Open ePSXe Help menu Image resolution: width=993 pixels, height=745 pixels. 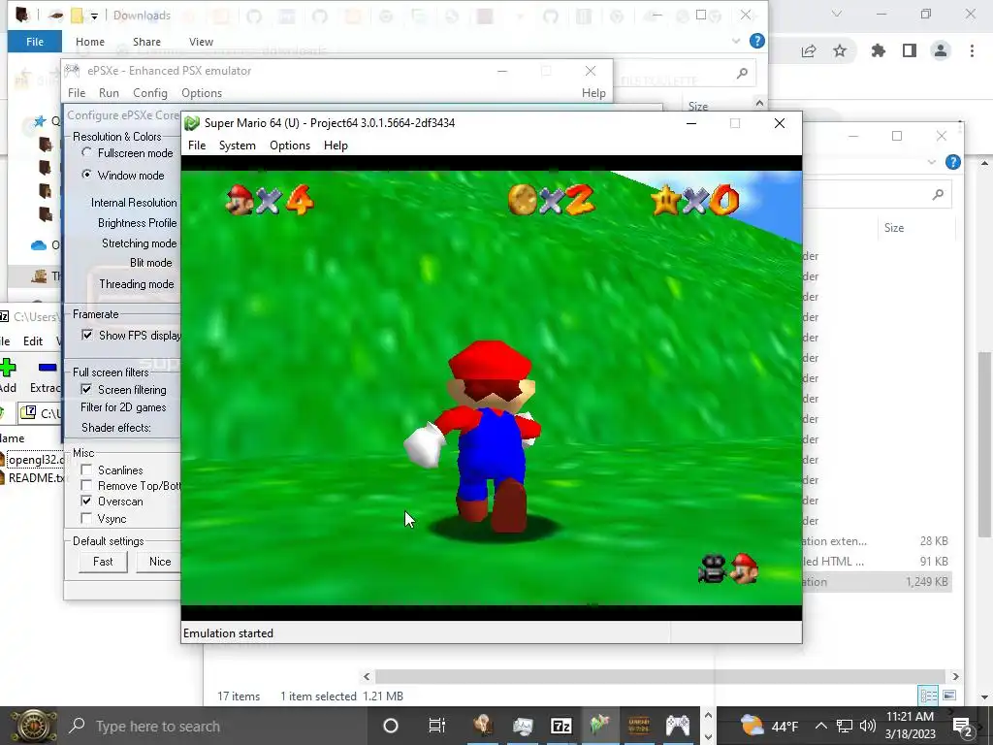click(x=593, y=93)
